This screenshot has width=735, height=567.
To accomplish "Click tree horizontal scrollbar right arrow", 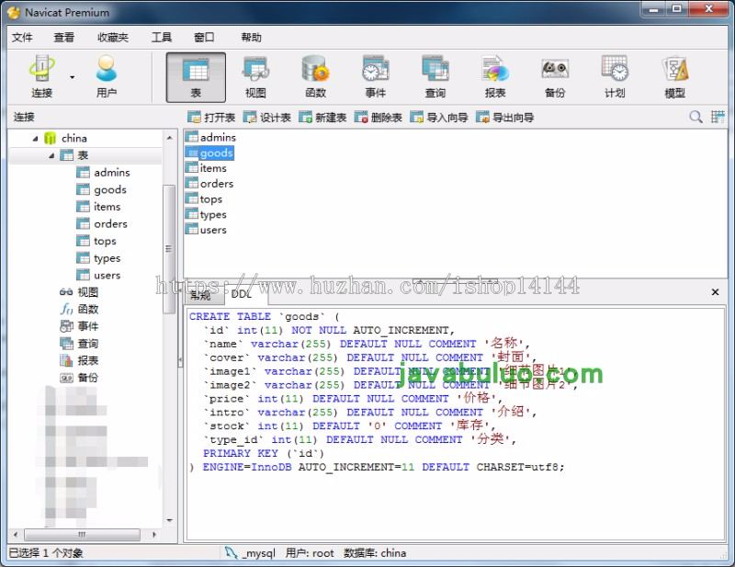I will click(153, 535).
